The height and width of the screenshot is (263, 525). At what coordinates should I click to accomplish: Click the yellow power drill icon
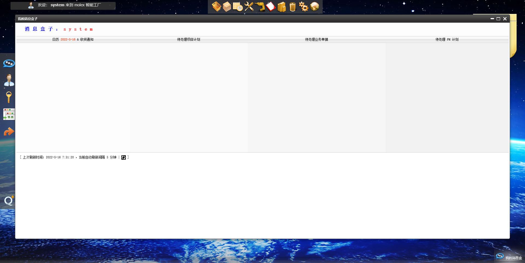[x=260, y=7]
